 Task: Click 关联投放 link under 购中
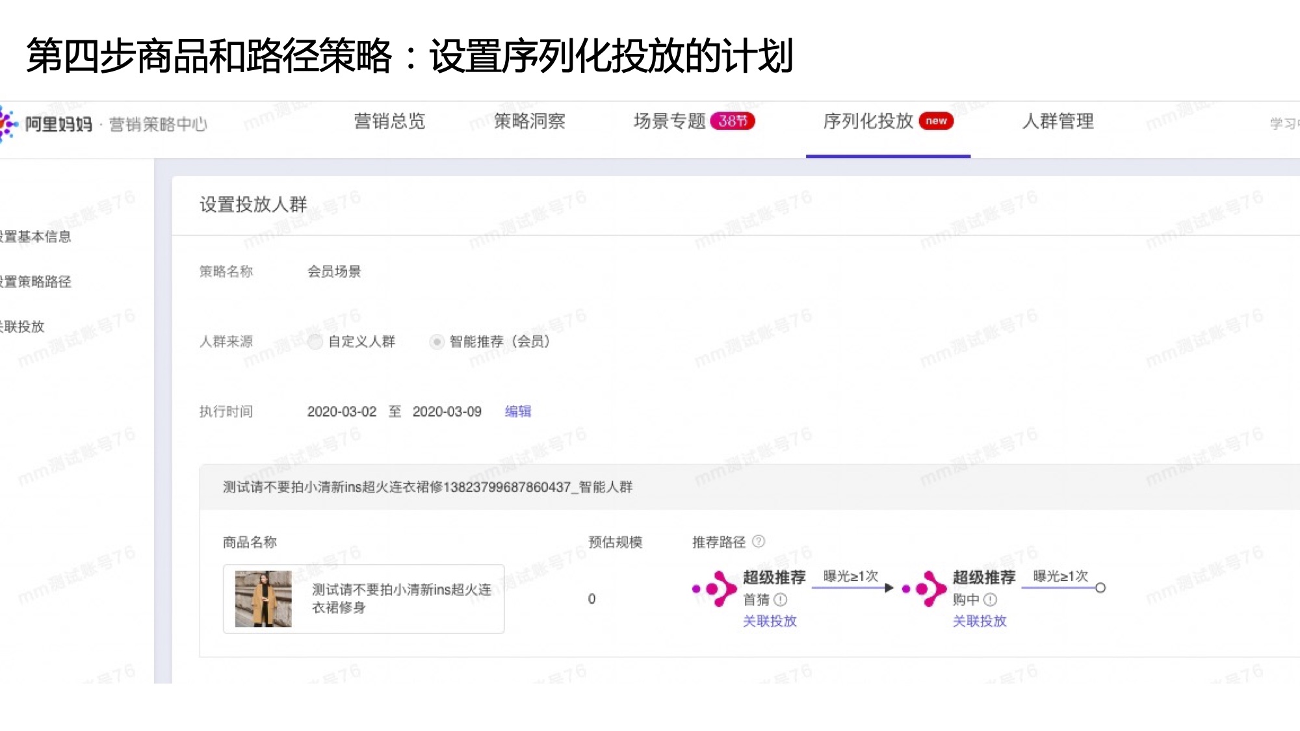979,621
